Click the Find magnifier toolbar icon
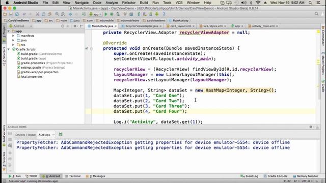This screenshot has width=326, height=183. click(57, 14)
